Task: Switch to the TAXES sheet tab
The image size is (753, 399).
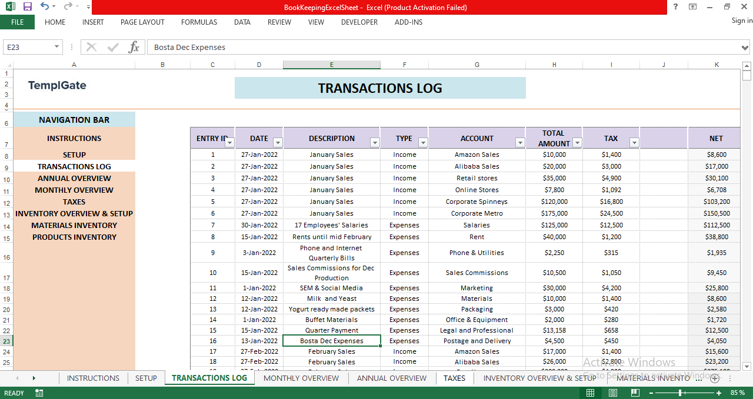Action: [454, 378]
